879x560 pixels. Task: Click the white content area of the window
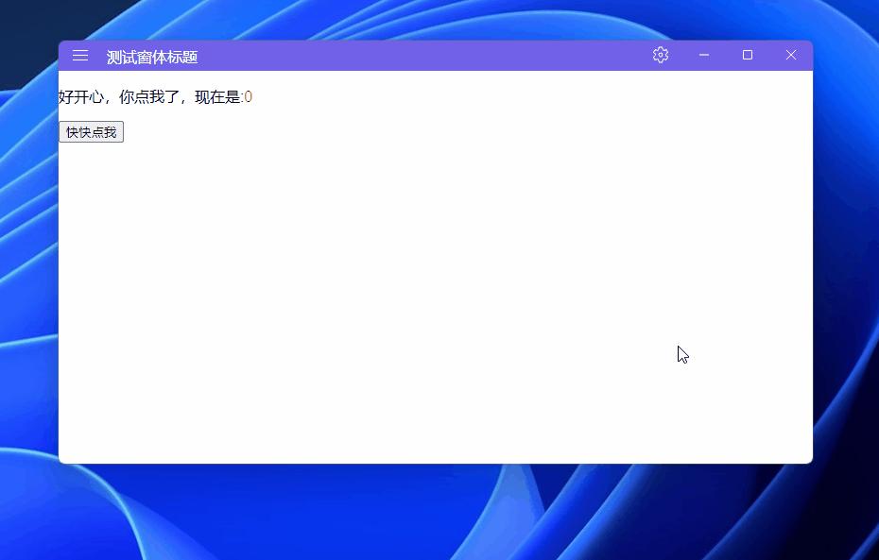(435, 283)
